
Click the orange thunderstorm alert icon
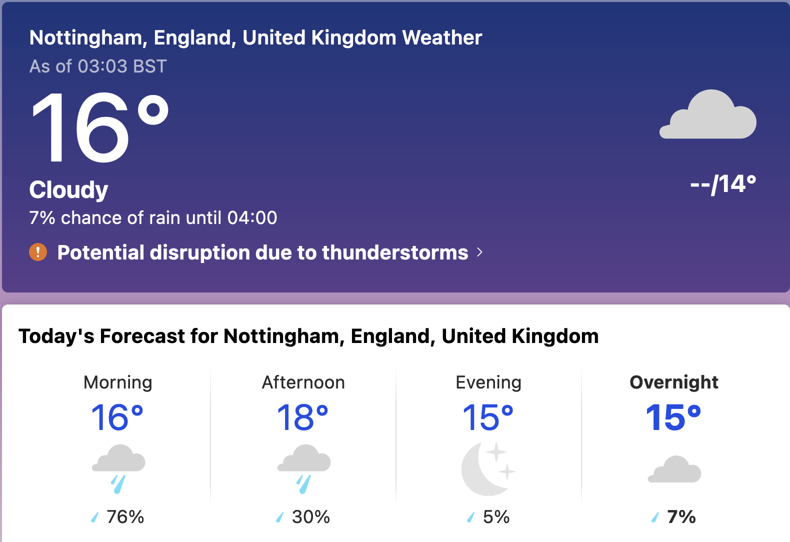(38, 252)
